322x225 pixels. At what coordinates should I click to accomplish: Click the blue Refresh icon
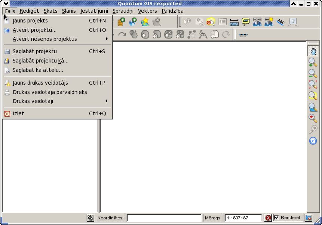(313, 141)
